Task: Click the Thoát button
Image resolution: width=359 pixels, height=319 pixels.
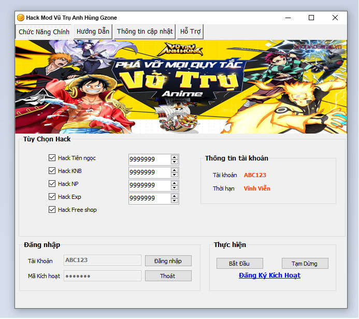Action: pyautogui.click(x=168, y=276)
